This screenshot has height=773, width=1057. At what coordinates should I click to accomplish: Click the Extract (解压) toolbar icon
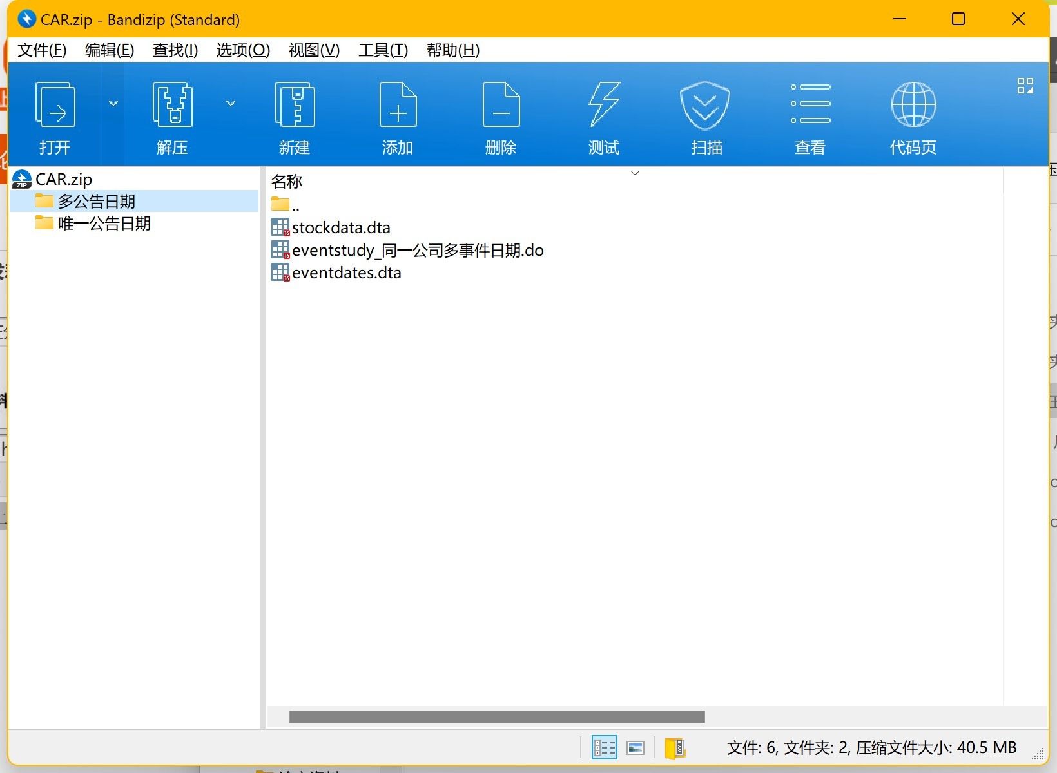pos(172,104)
